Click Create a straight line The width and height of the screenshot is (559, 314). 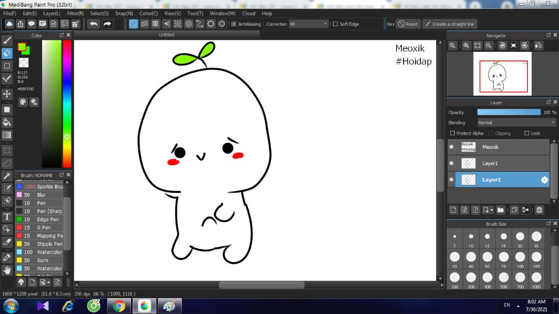pyautogui.click(x=450, y=24)
